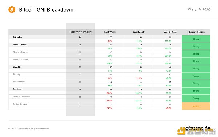
Task: Select the Current Value column header
Action: coord(81,32)
